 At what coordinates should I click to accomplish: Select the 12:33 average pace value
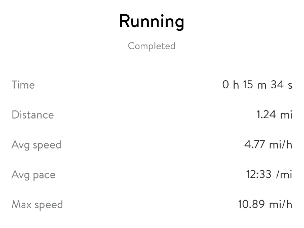pos(257,175)
